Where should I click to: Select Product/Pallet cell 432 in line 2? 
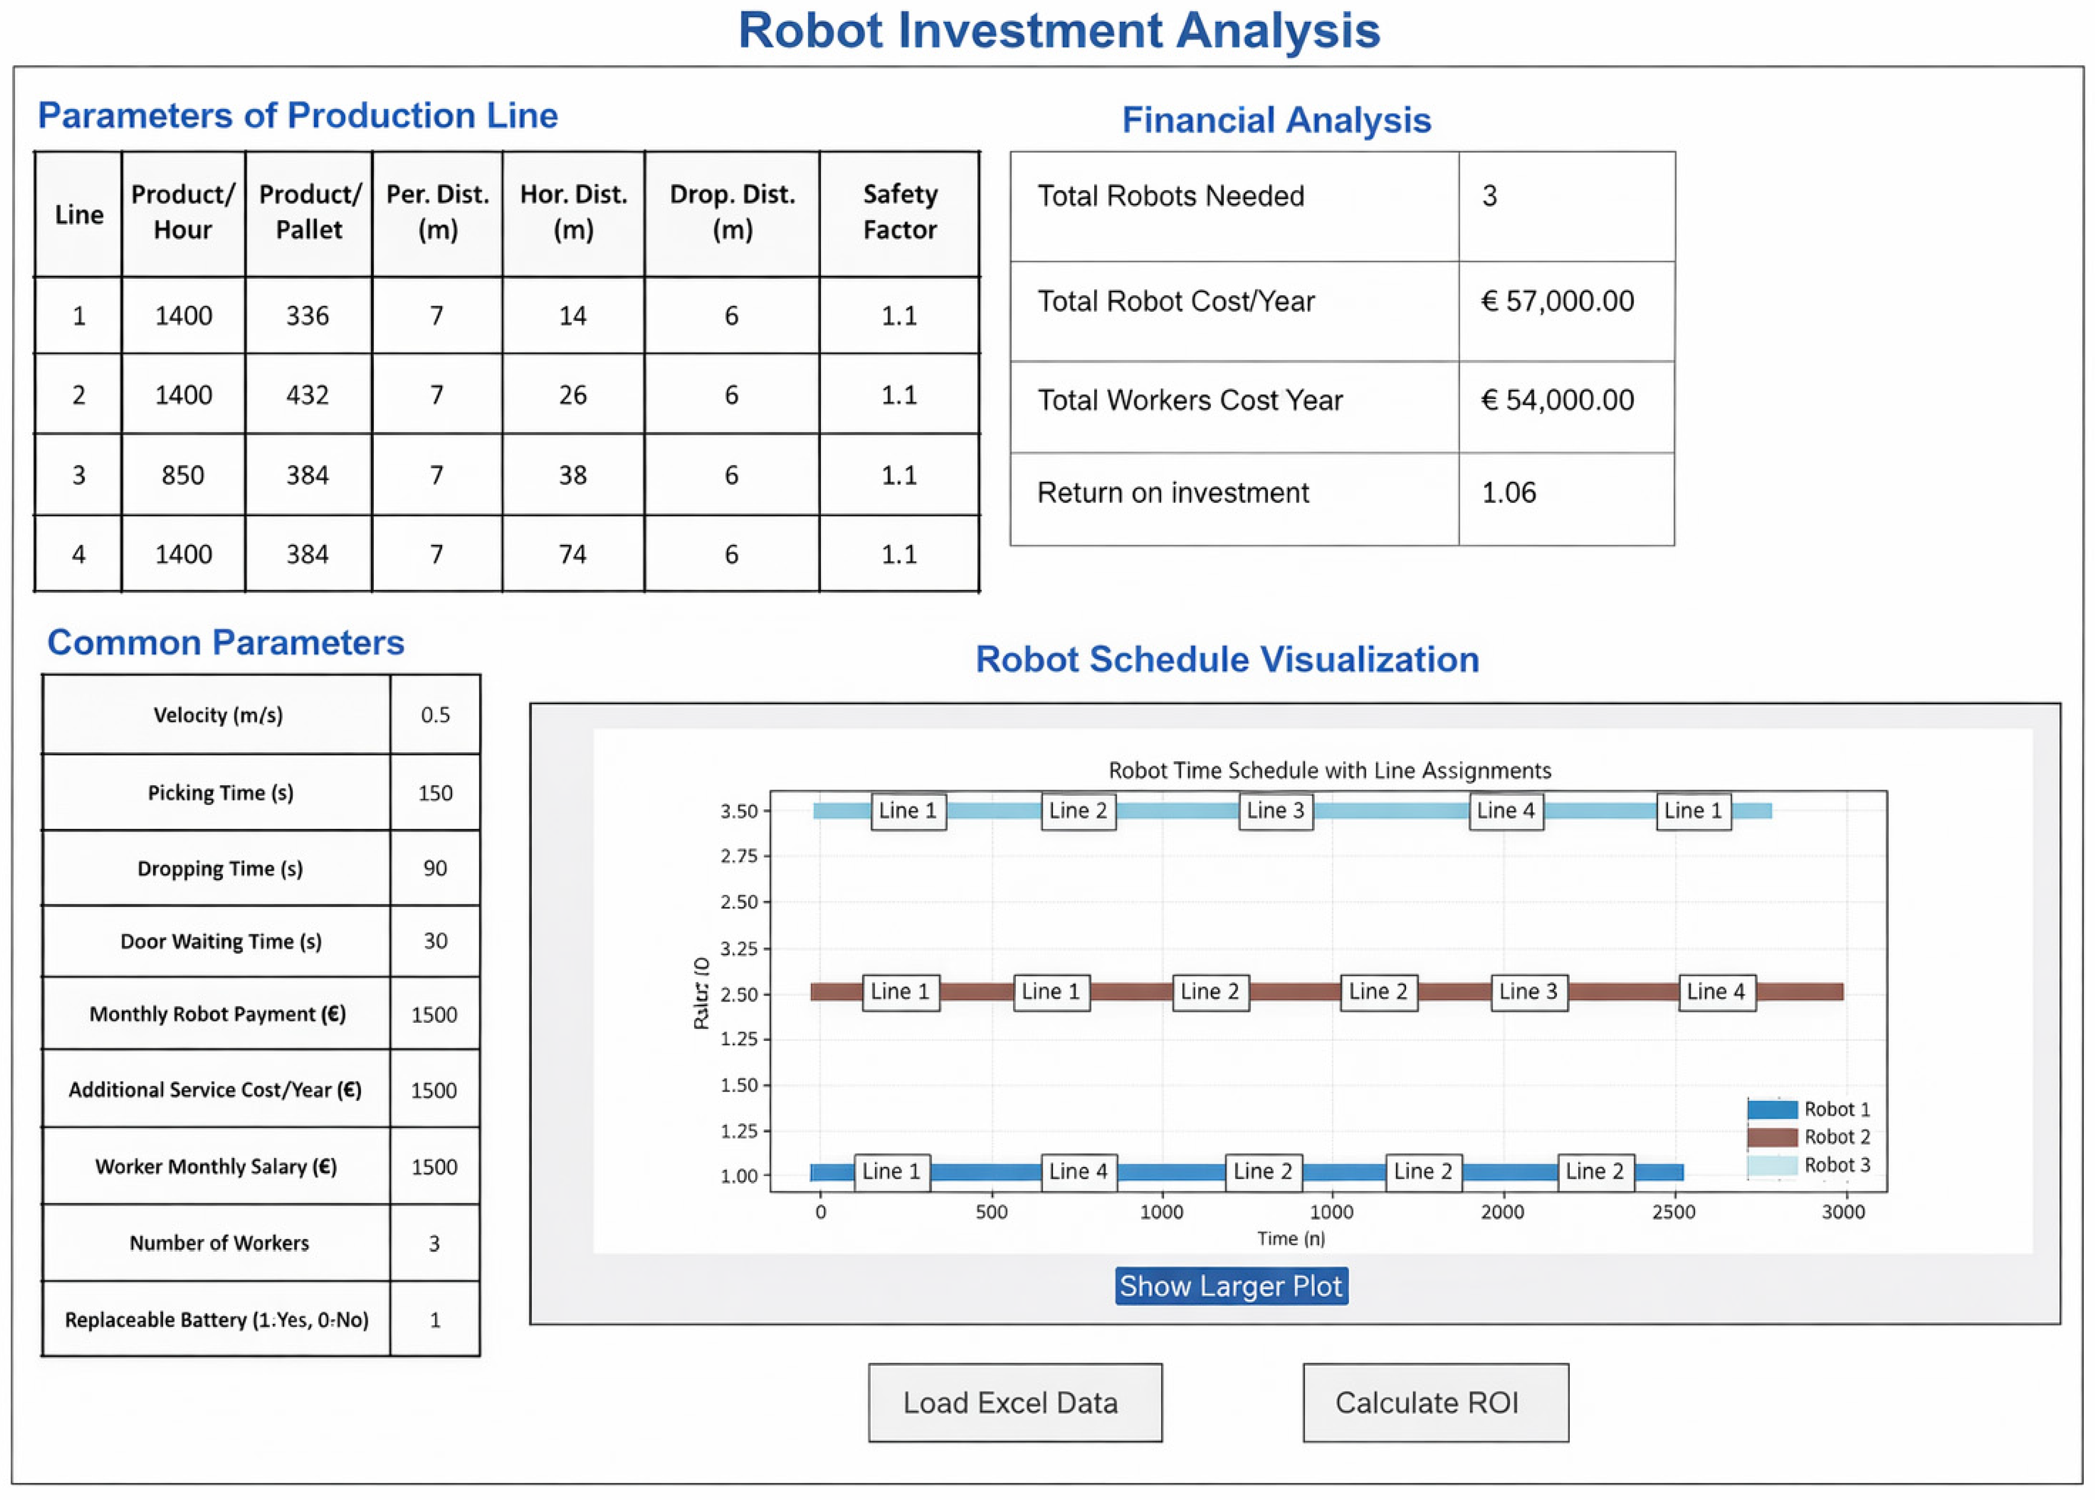pos(308,395)
